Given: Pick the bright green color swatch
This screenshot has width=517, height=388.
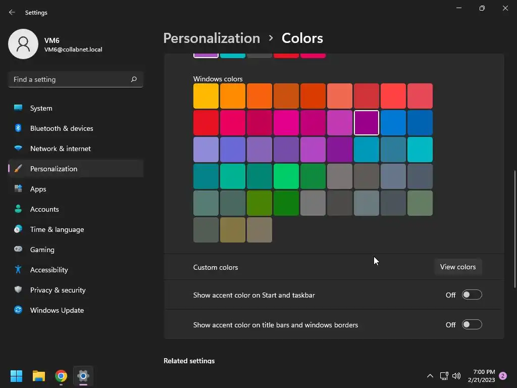Looking at the screenshot, I should [x=286, y=176].
